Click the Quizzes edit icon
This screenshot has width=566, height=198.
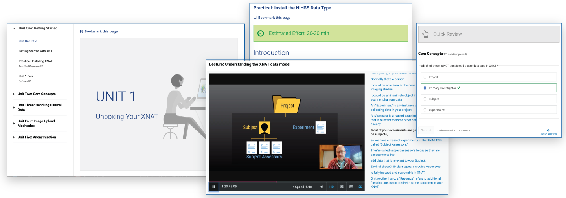29,81
